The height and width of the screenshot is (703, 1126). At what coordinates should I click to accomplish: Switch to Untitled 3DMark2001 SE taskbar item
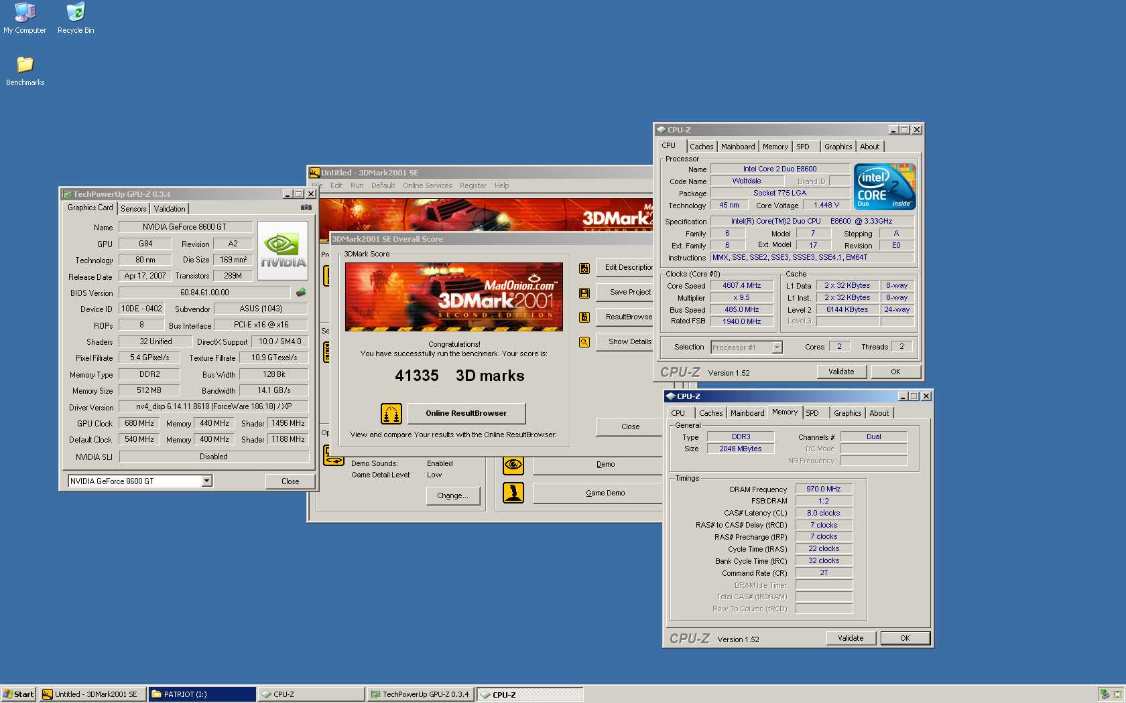(x=92, y=694)
